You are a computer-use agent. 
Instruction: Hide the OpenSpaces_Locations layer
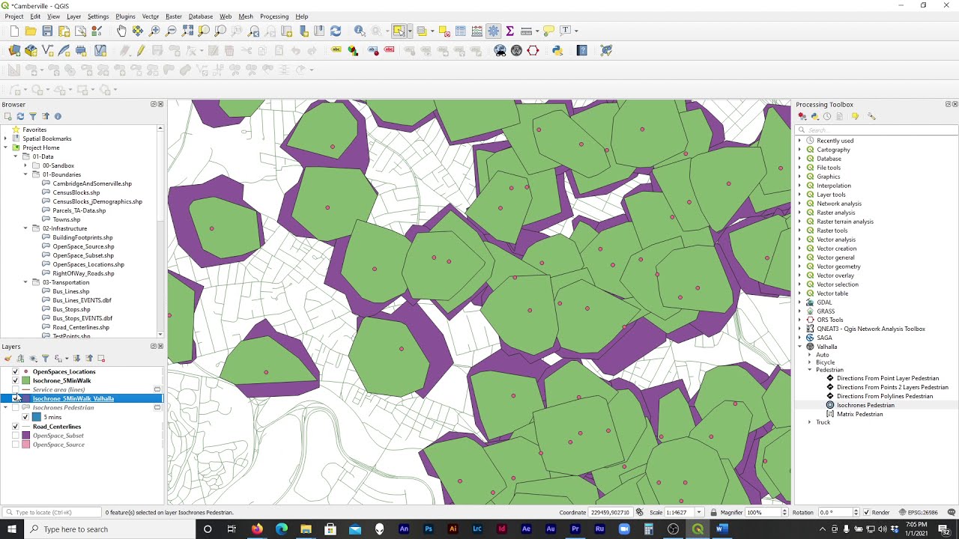(15, 371)
